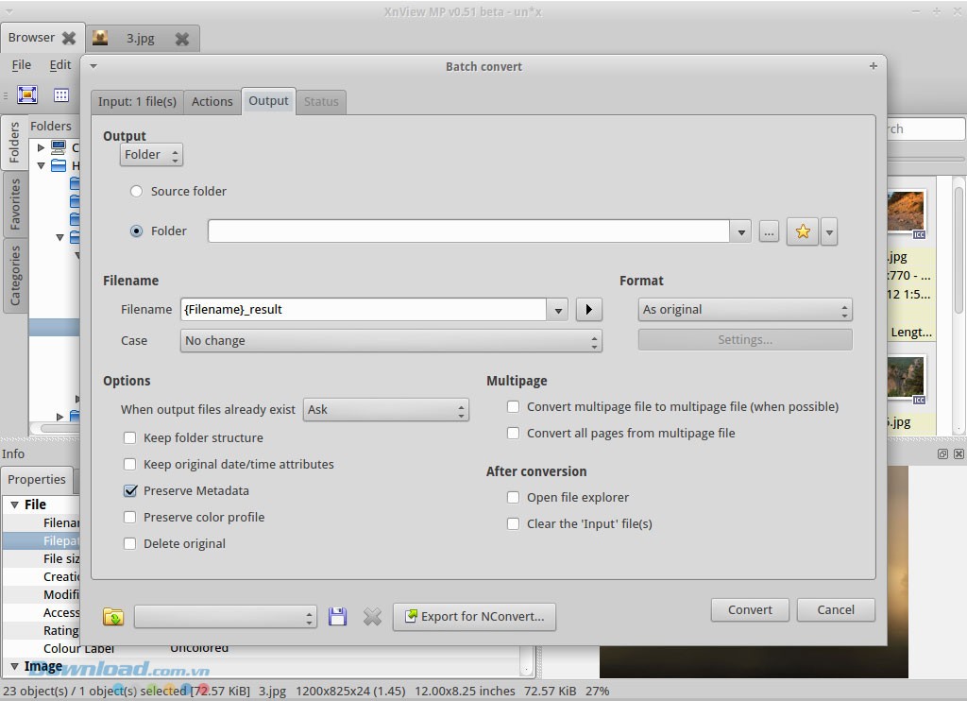
Task: Select the Source folder radio button
Action: click(137, 192)
